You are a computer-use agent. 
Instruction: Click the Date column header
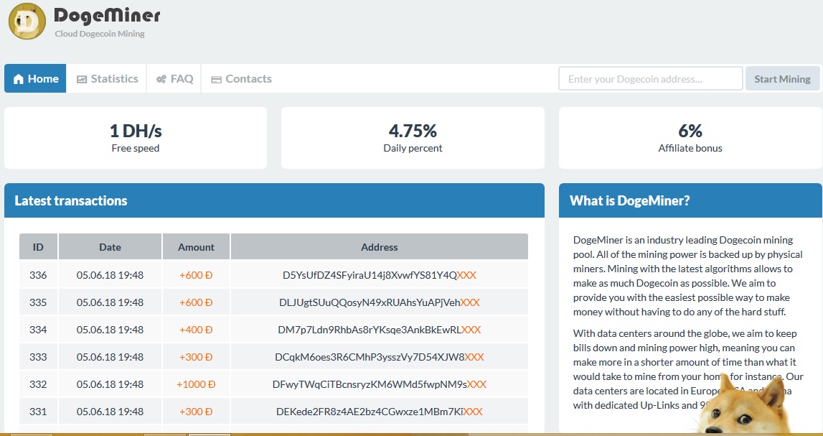tap(110, 247)
